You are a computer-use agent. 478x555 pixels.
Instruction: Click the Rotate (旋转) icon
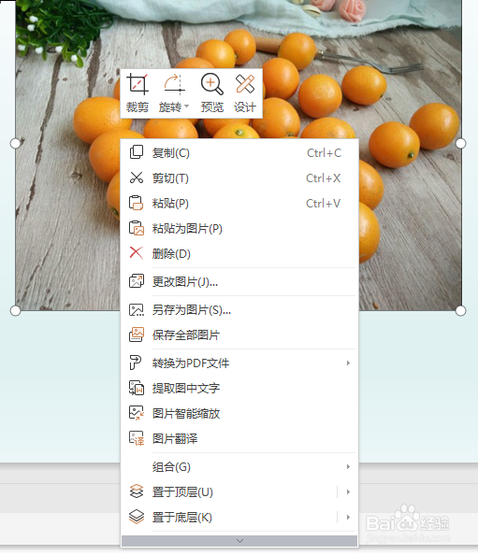(174, 84)
